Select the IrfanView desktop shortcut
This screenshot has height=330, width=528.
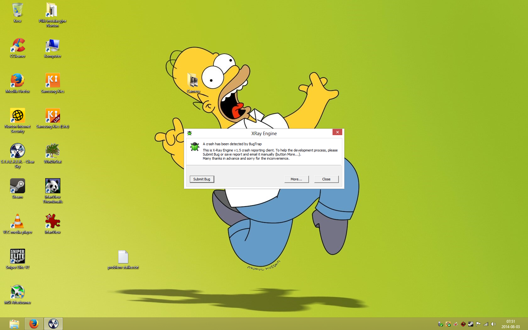[x=52, y=224]
